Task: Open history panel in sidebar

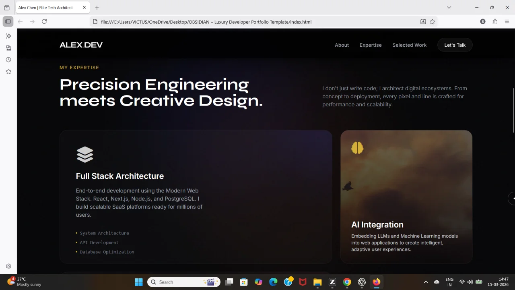Action: point(8,60)
